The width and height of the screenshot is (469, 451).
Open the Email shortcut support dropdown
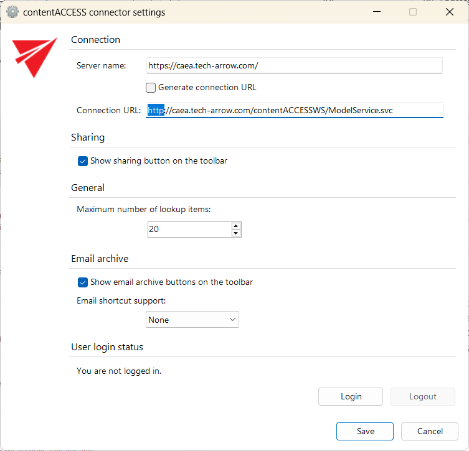coord(192,320)
